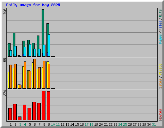The height and width of the screenshot is (128, 164).
Task: Click day label 22 on the x-axis
Action: [111, 124]
